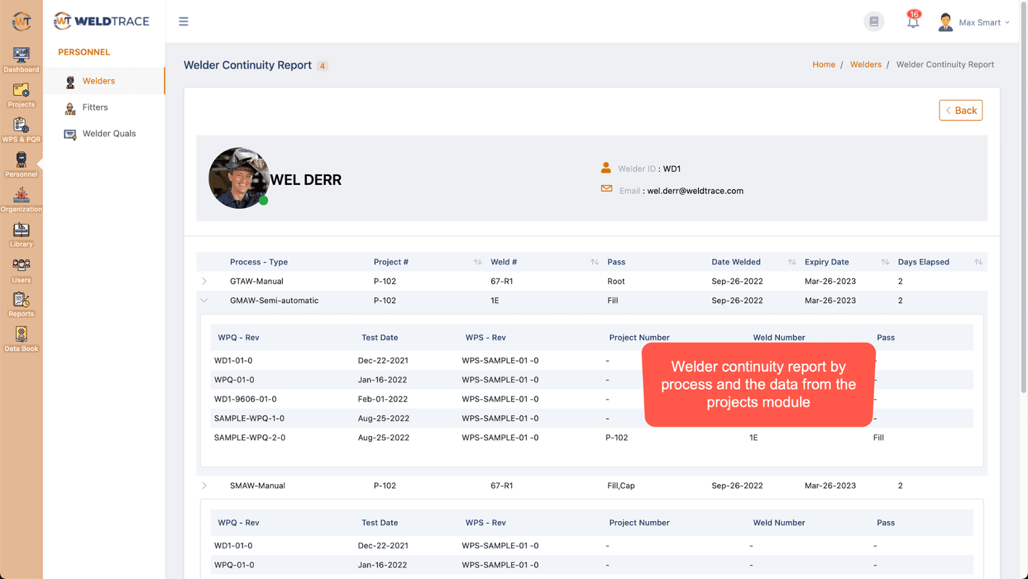The height and width of the screenshot is (579, 1028).
Task: Click Wel Derr's profile photo
Action: coord(238,178)
